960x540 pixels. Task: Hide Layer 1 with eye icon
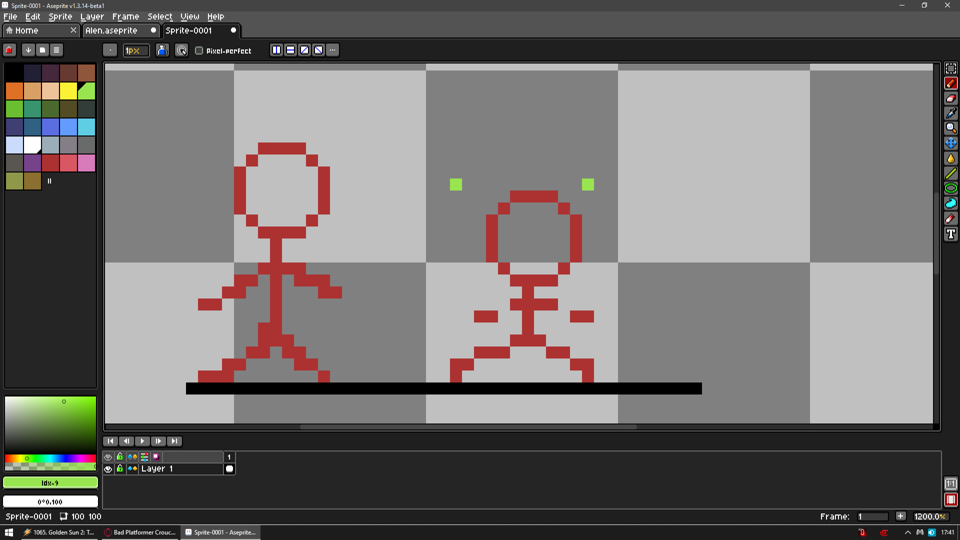[x=108, y=469]
